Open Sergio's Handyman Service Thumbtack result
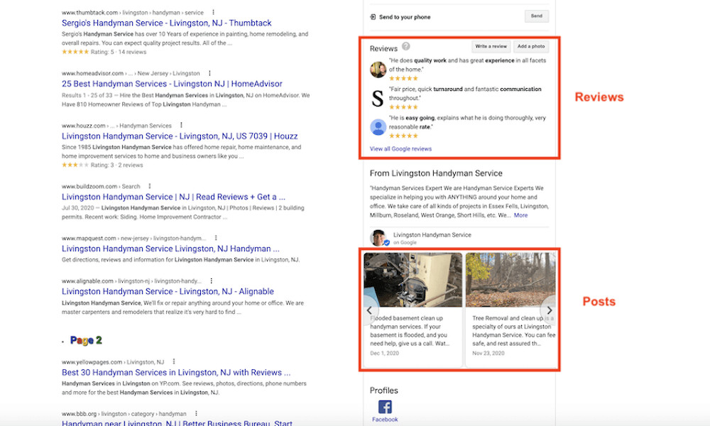 pyautogui.click(x=167, y=23)
